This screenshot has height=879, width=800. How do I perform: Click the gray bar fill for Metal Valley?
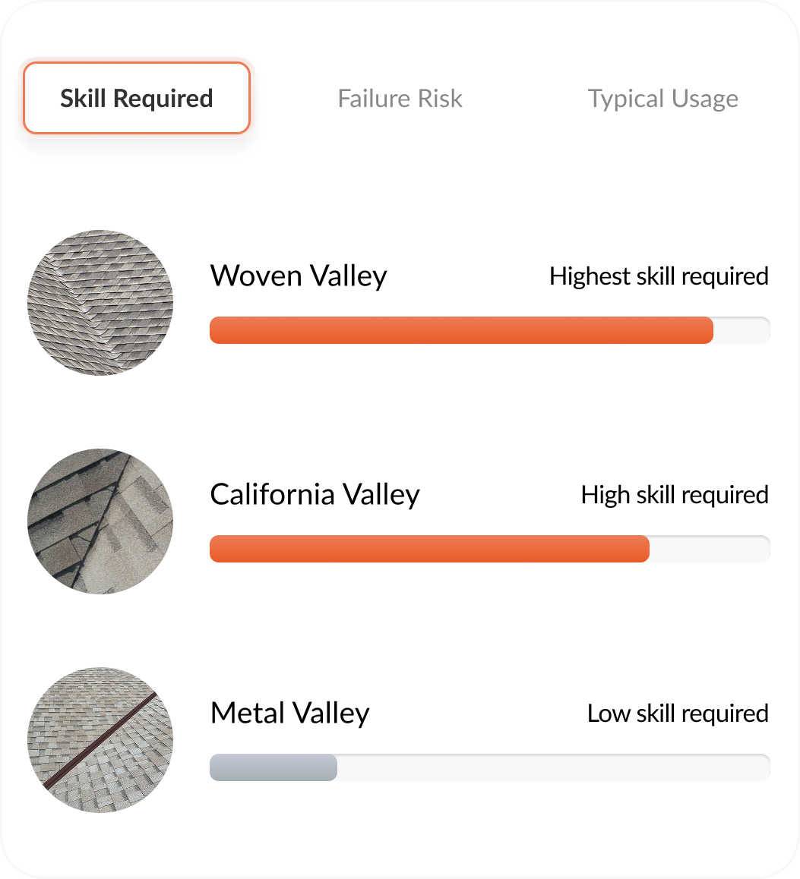[274, 767]
